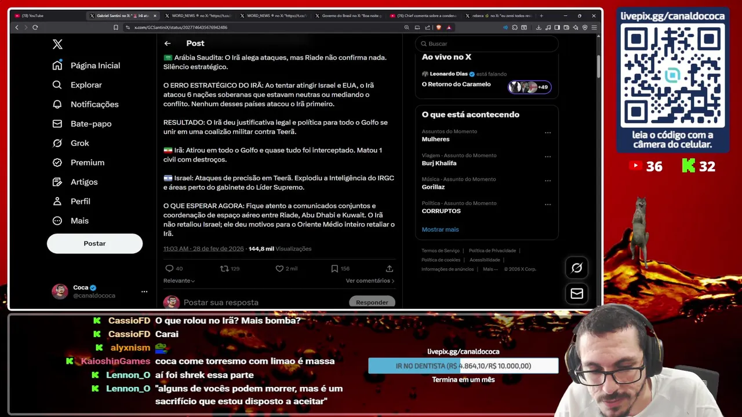
Task: Open Perfil in the sidebar
Action: point(71,201)
